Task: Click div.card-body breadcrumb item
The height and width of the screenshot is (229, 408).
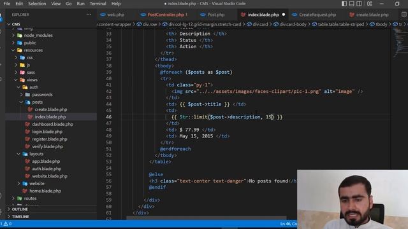Action: tap(290, 24)
